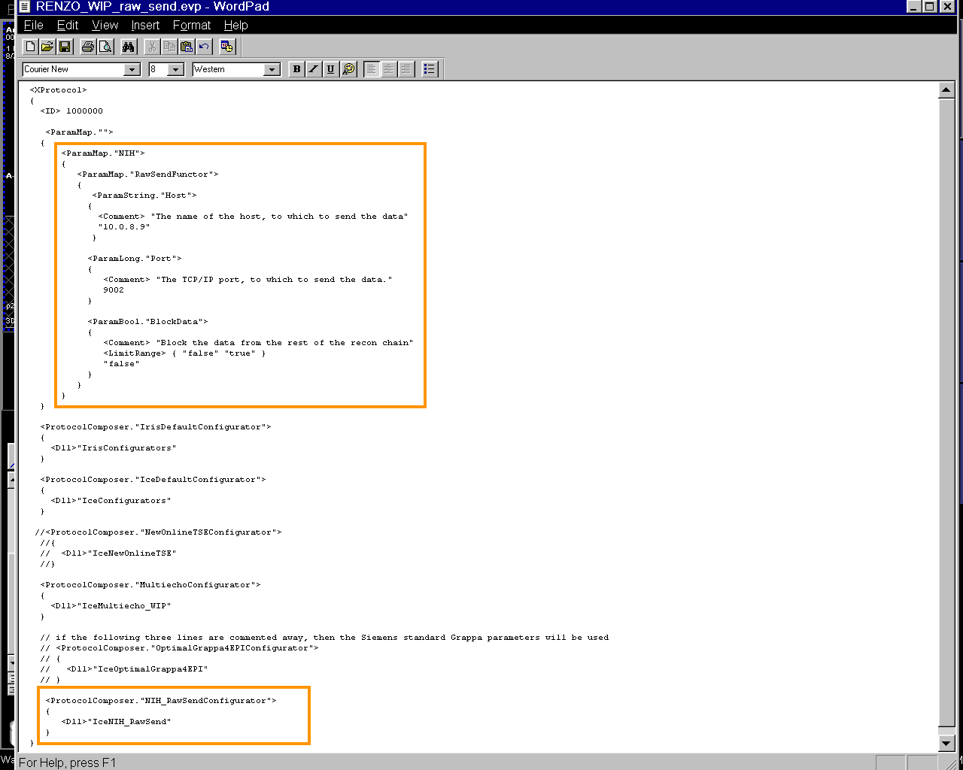Screen dimensions: 963x770
Task: Insert date and time using the toolbar icon
Action: tap(227, 47)
